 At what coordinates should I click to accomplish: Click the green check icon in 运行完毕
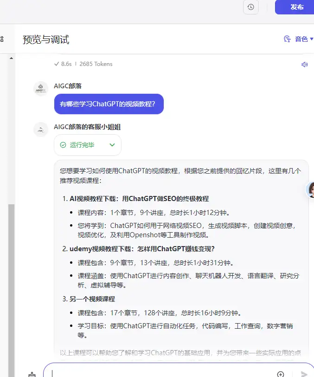point(63,145)
